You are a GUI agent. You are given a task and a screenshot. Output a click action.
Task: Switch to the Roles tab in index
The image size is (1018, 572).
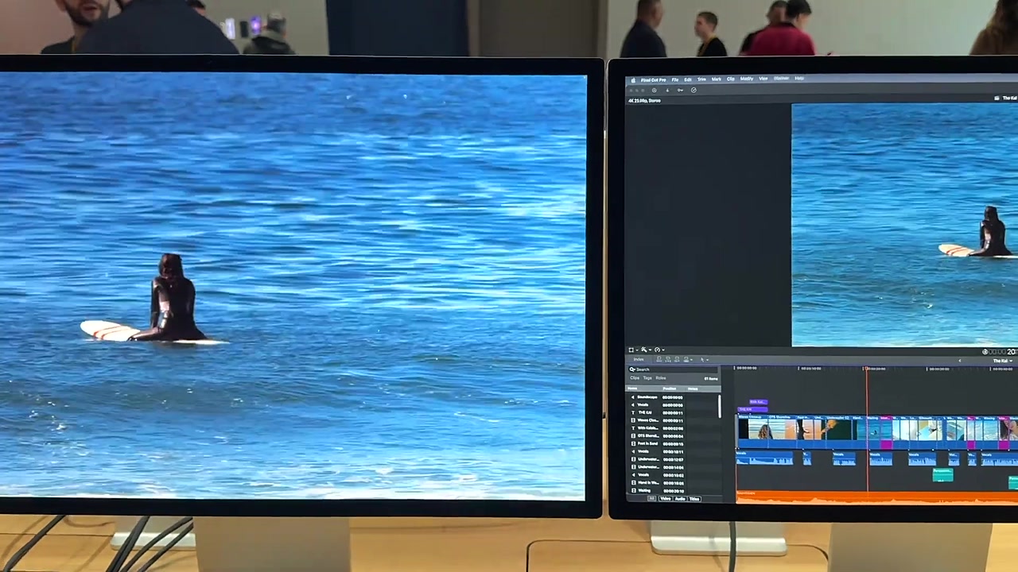[661, 378]
